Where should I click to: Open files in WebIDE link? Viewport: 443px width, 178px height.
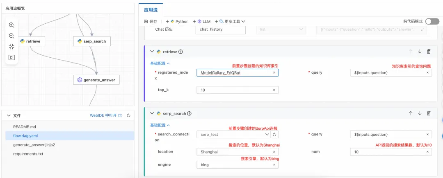(x=106, y=115)
